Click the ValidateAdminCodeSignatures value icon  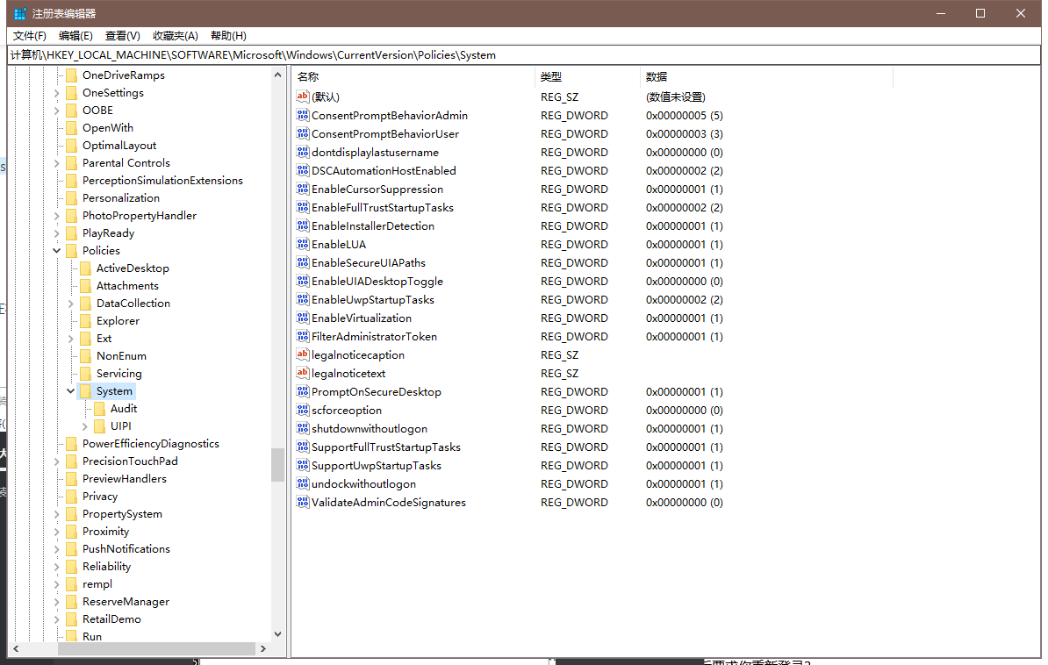coord(303,502)
